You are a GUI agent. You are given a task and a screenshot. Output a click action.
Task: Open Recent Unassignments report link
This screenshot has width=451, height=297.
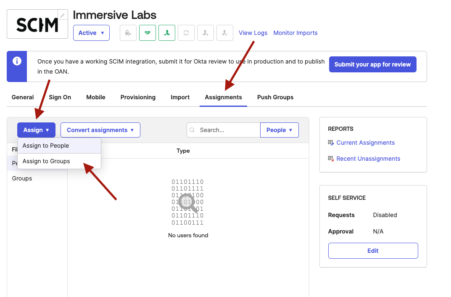tap(368, 159)
